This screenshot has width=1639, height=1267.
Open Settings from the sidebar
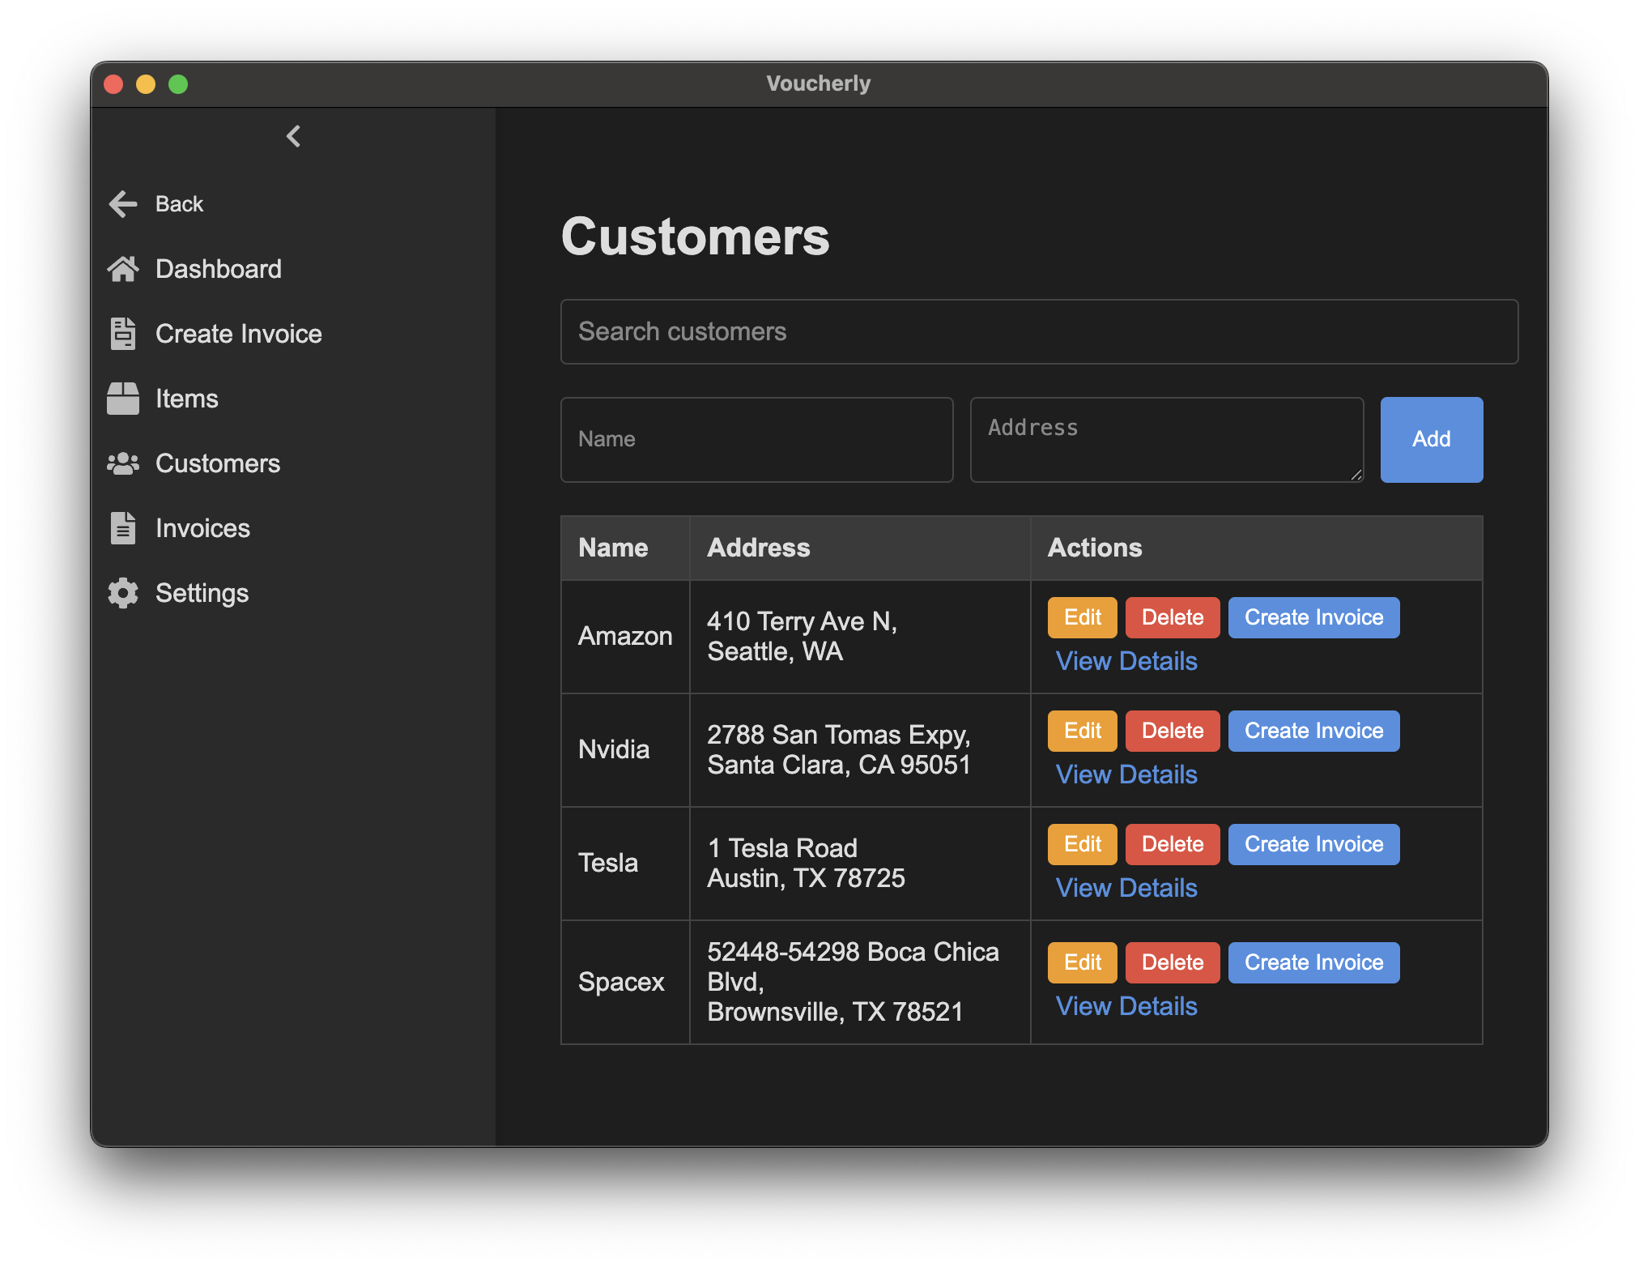click(x=202, y=593)
